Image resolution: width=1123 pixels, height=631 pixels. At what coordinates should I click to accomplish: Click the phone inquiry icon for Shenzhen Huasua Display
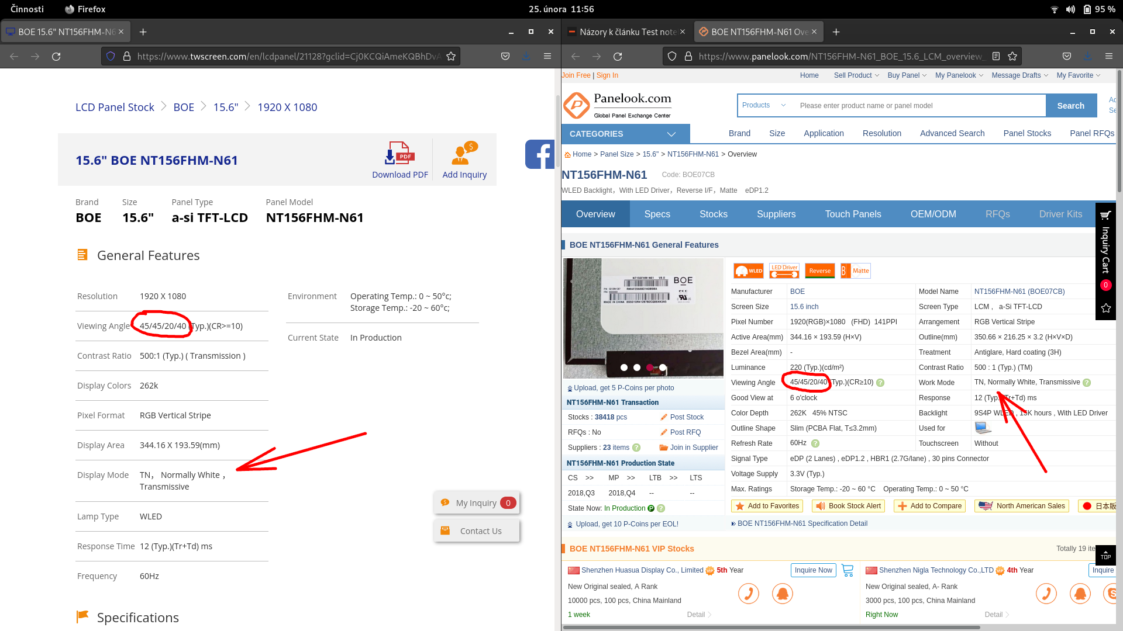coord(748,593)
